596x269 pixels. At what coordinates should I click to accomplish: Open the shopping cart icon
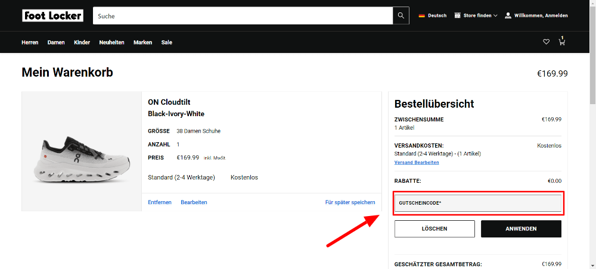[562, 41]
